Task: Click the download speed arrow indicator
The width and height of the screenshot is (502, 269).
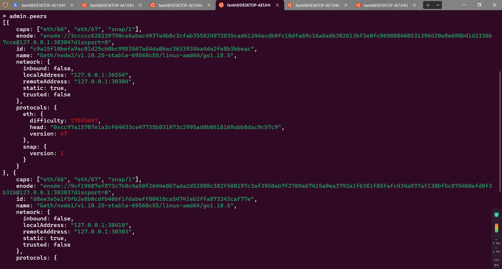Action: pos(494,252)
